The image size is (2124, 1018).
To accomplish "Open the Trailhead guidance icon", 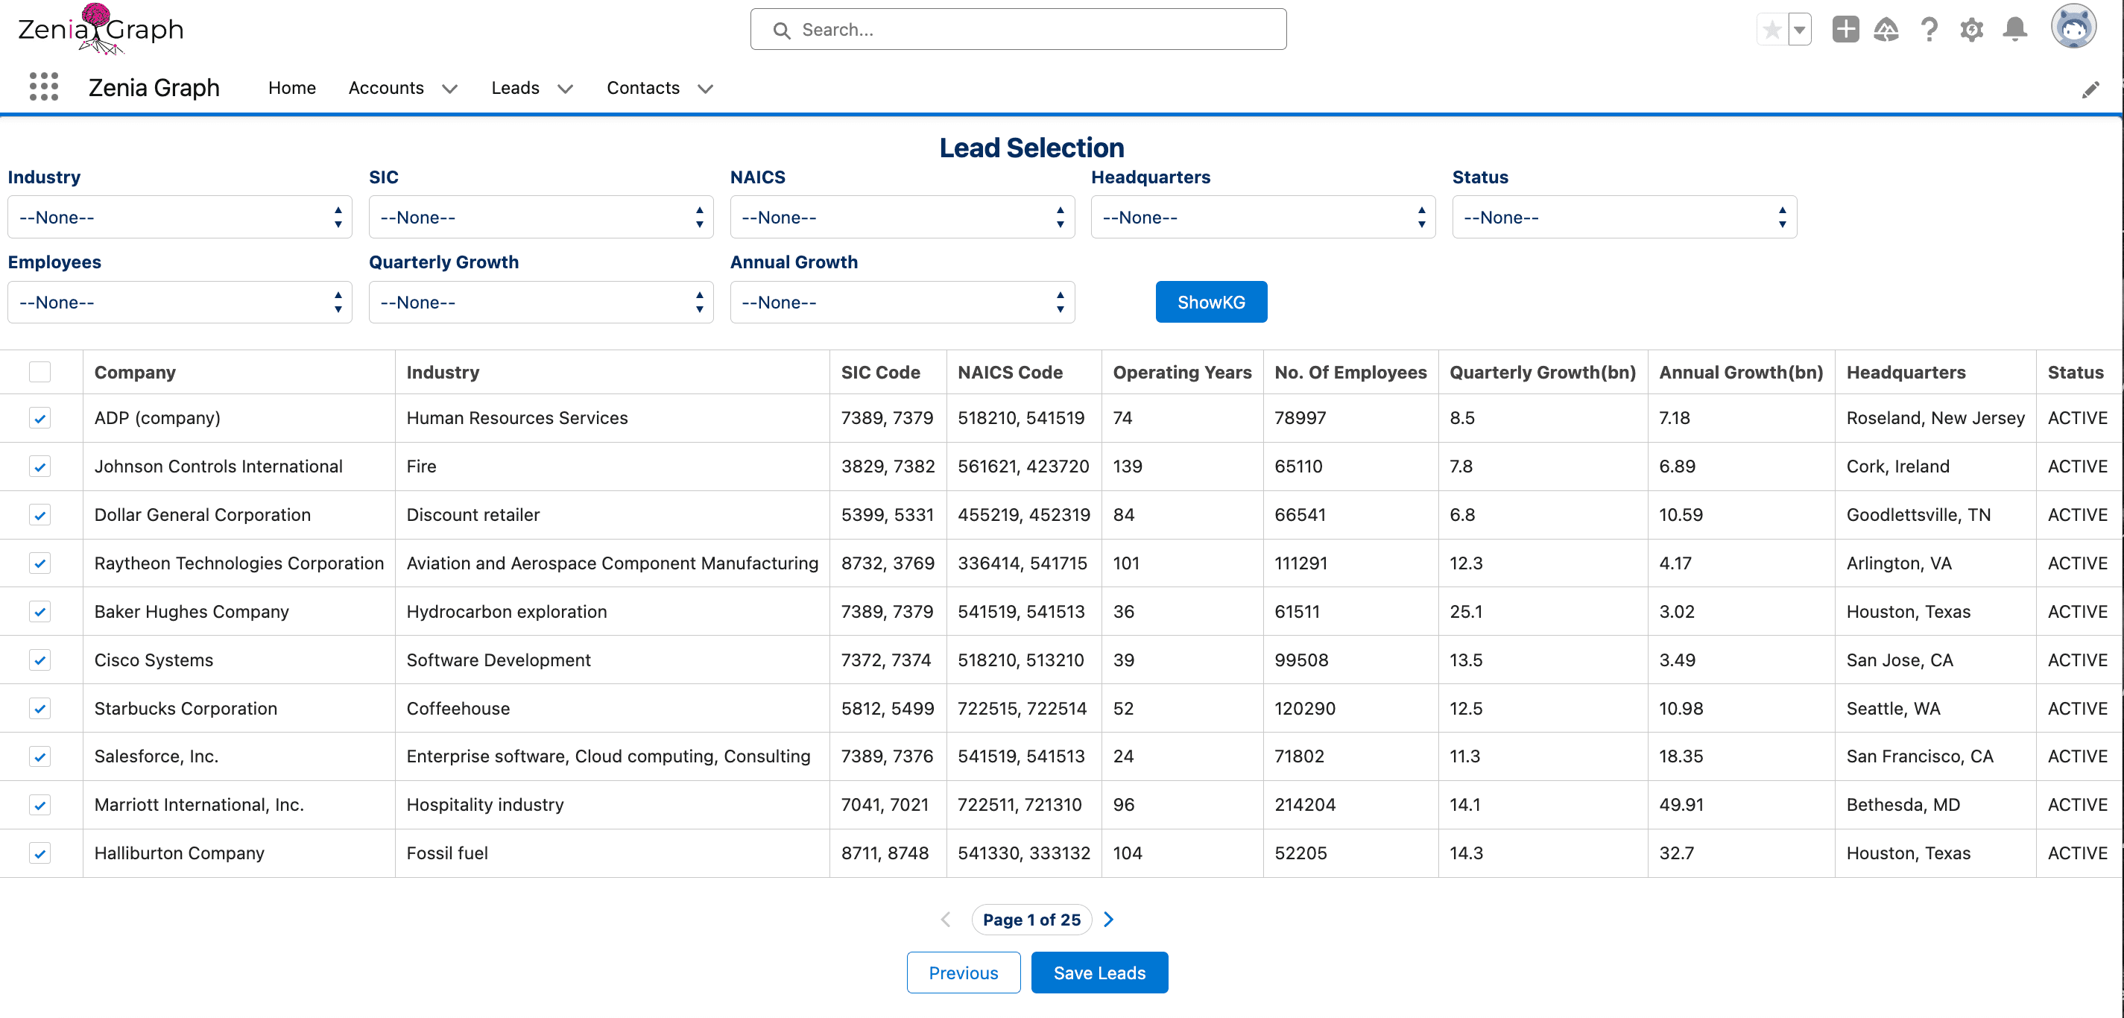I will tap(1886, 30).
